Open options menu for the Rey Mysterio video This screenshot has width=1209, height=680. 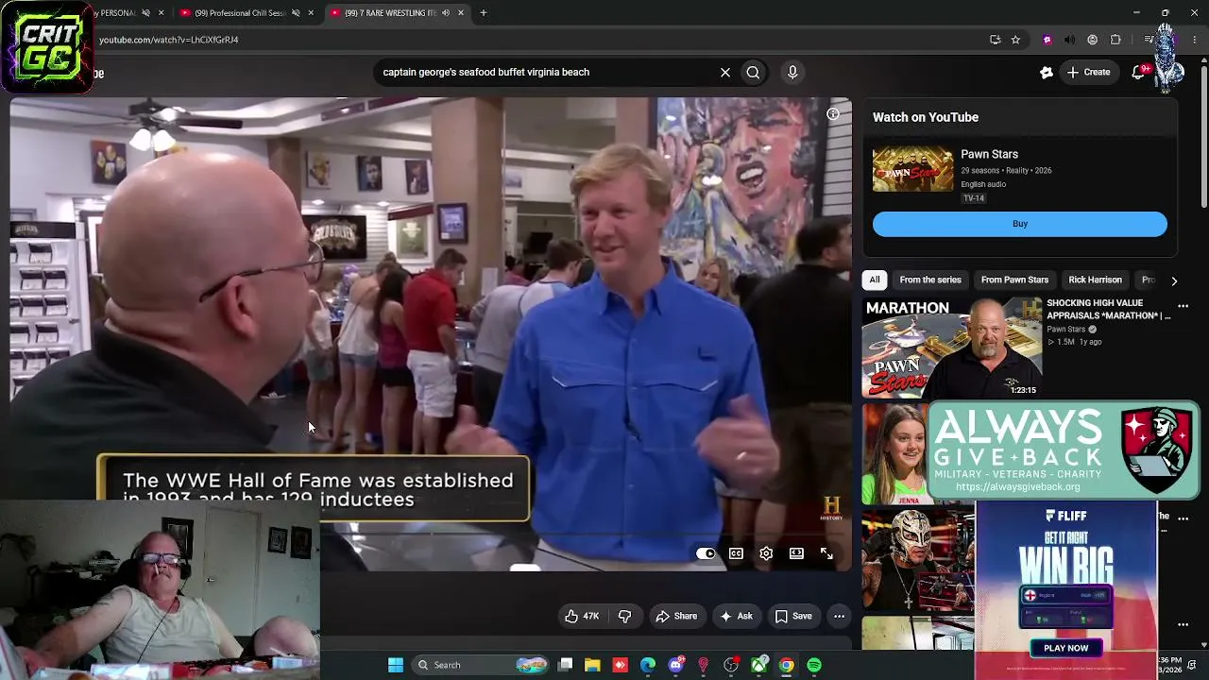pyautogui.click(x=1183, y=518)
